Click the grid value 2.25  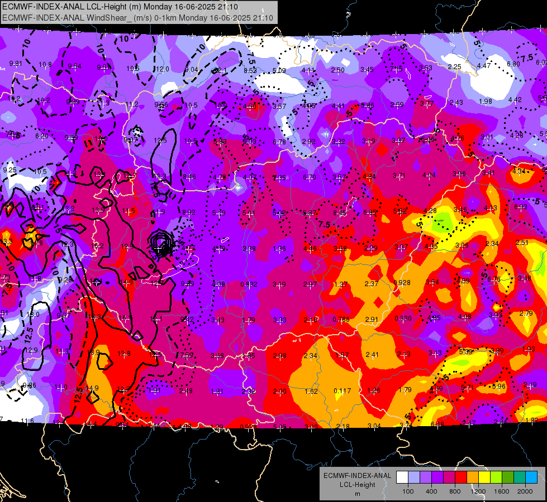click(x=455, y=66)
